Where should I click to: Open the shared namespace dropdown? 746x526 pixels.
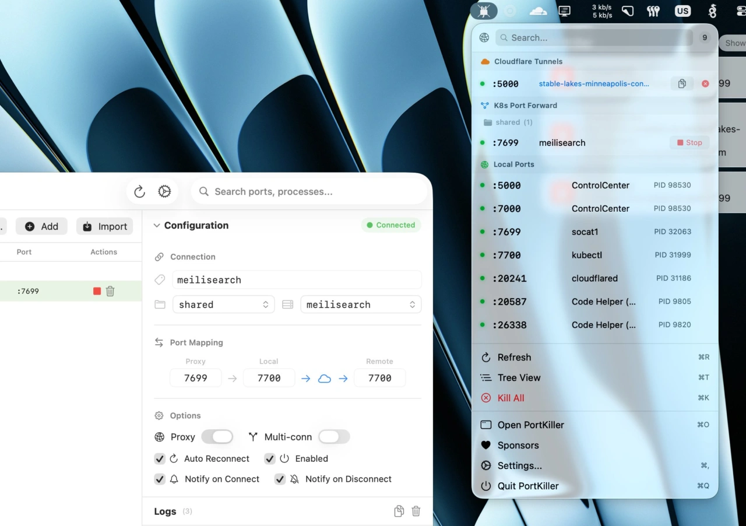(223, 304)
